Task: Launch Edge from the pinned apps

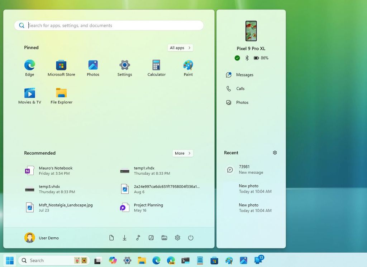Action: click(x=29, y=67)
